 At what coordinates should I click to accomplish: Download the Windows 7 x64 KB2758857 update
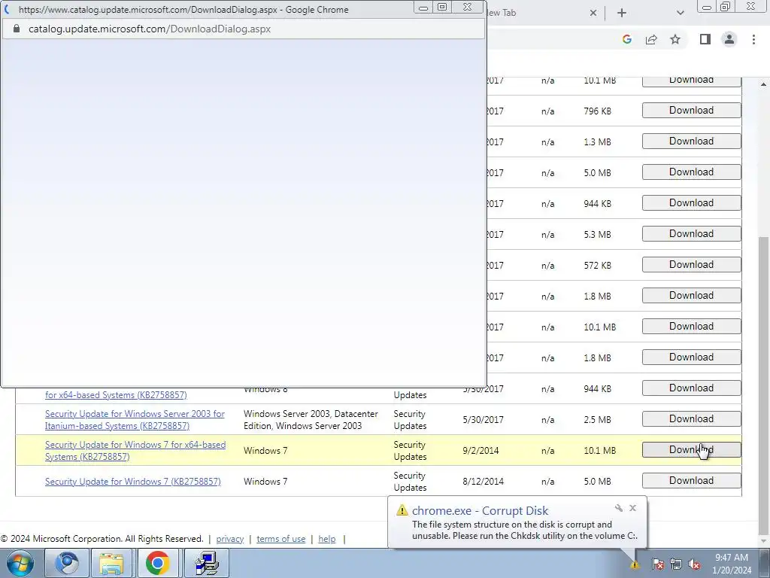click(x=692, y=450)
